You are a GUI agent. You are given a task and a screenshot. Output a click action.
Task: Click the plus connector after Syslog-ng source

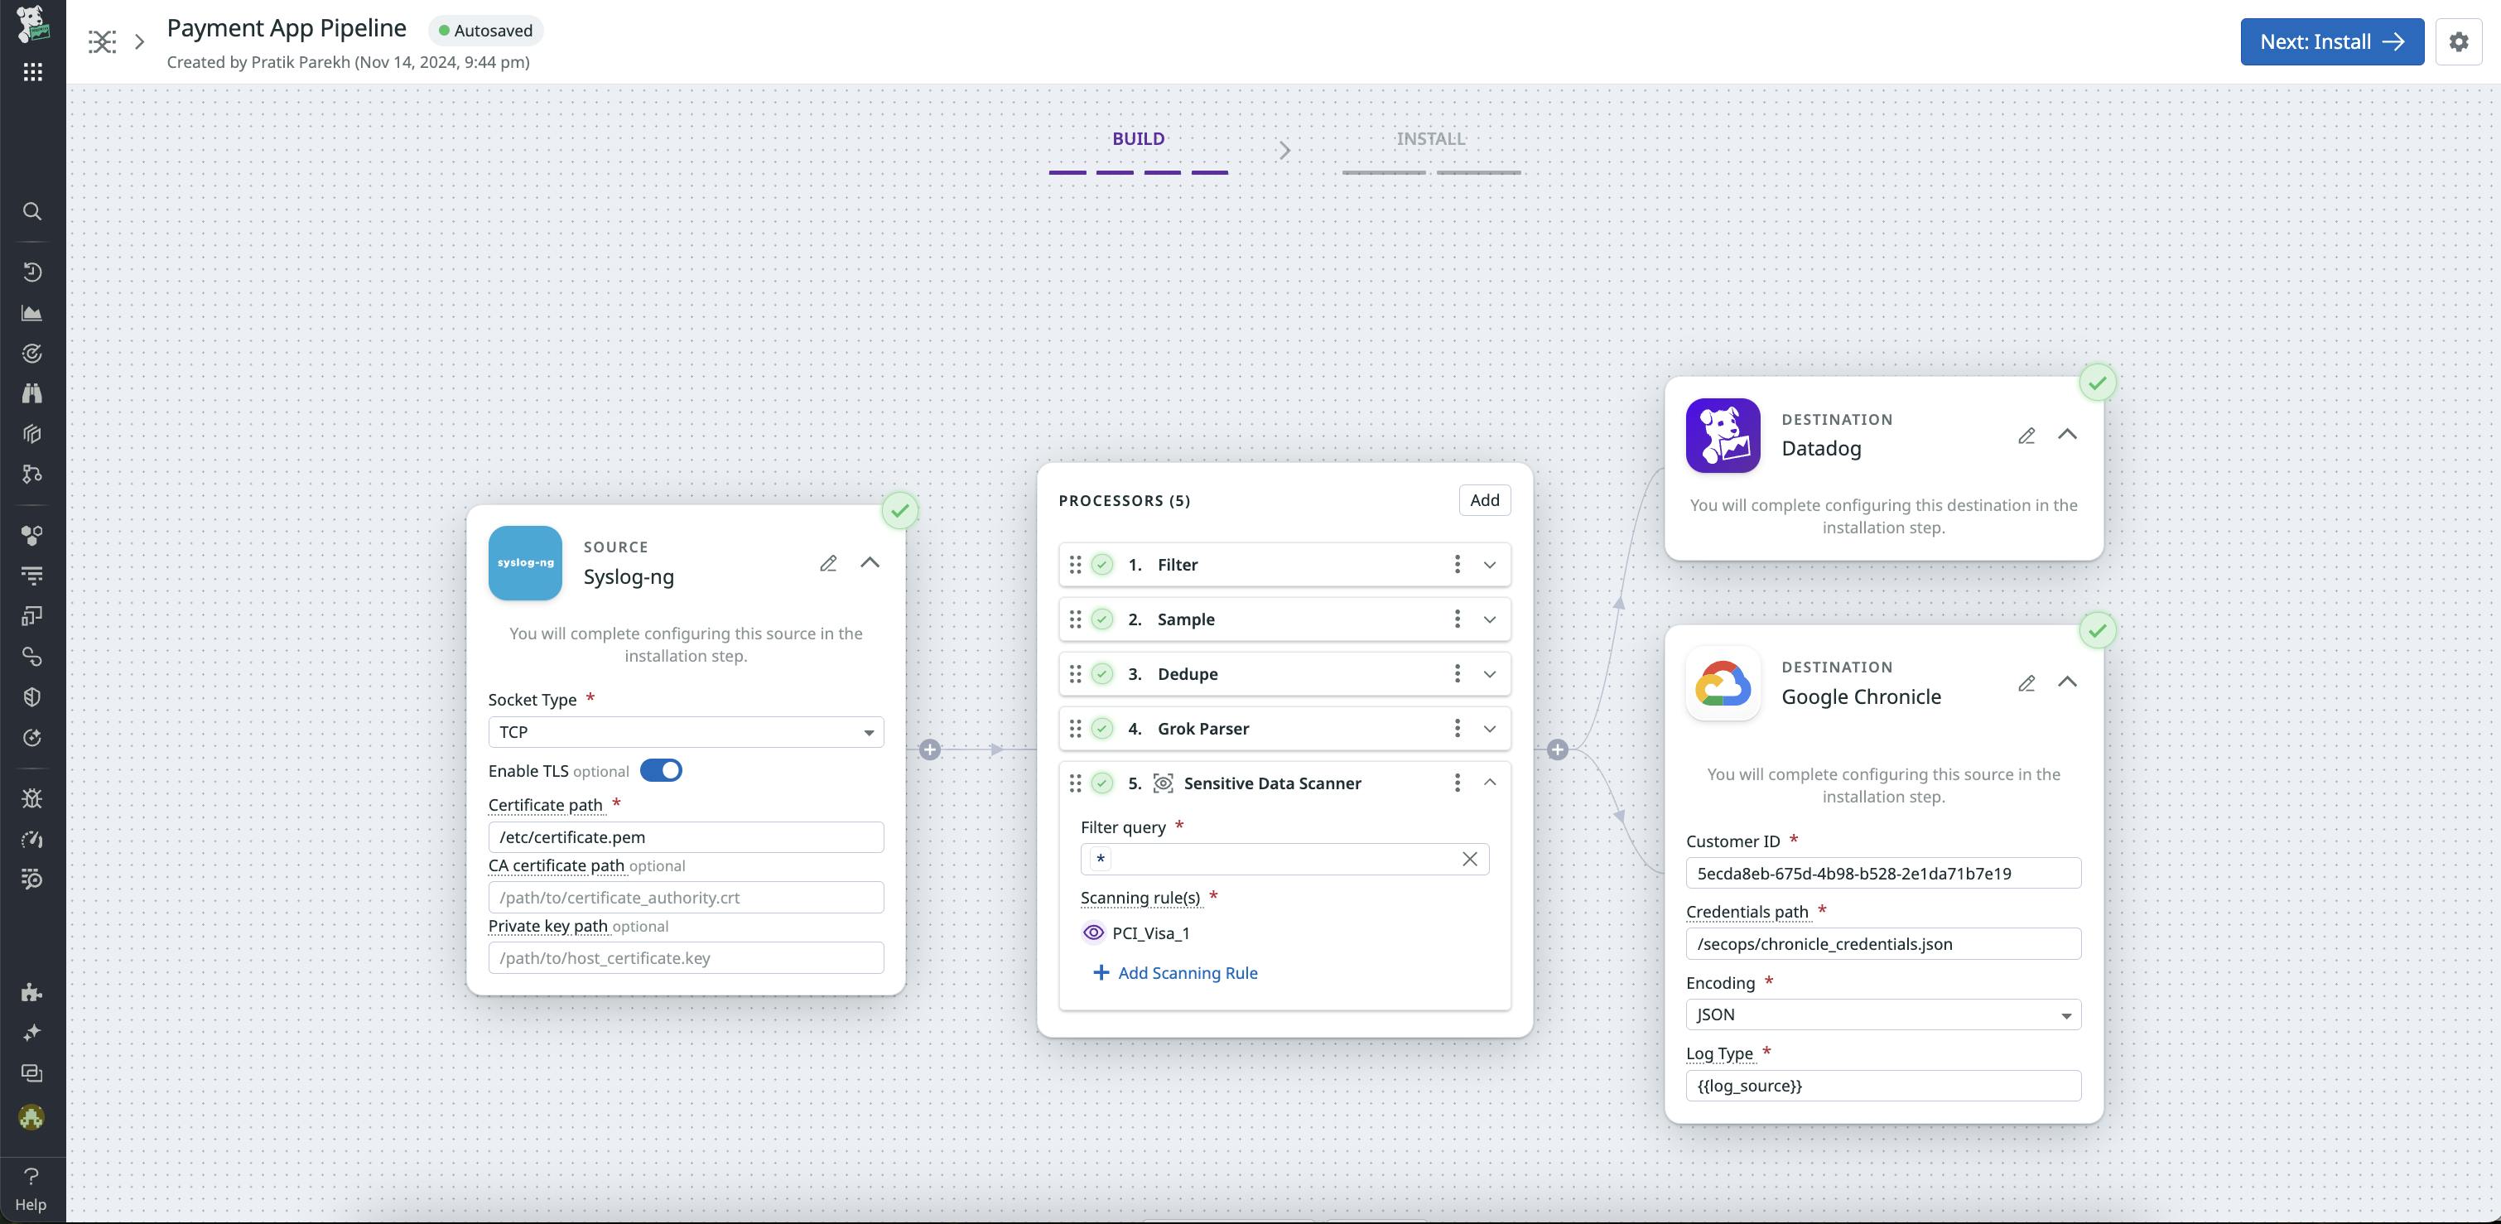[x=929, y=749]
